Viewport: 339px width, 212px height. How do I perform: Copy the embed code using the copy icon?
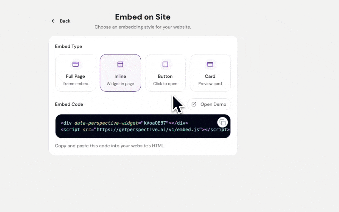pyautogui.click(x=222, y=122)
